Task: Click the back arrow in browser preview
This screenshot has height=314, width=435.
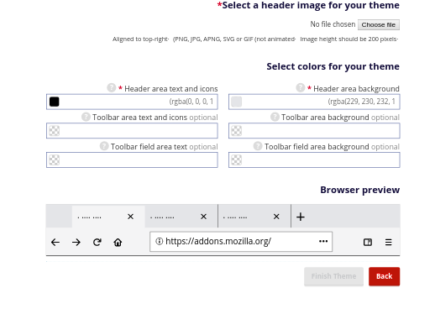Action: tap(55, 242)
